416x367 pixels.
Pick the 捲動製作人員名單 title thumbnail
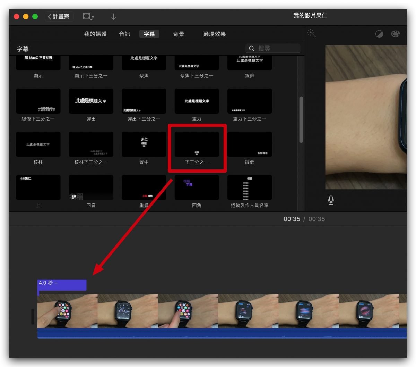[250, 187]
